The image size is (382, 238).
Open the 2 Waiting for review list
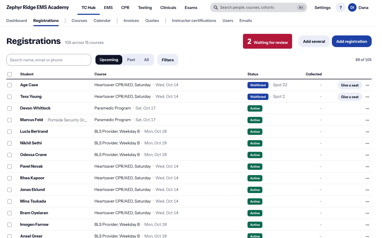click(267, 41)
